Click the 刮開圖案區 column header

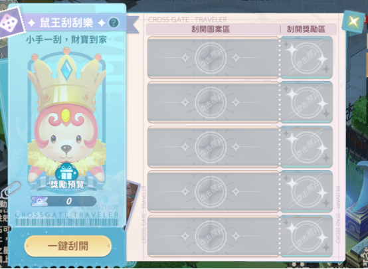click(211, 29)
